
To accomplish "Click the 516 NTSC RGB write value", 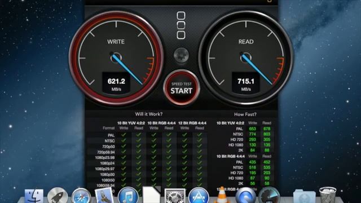I will coord(252,167).
